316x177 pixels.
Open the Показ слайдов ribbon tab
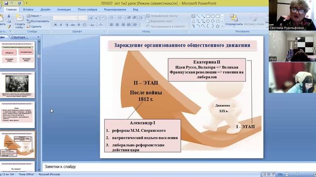coord(87,9)
